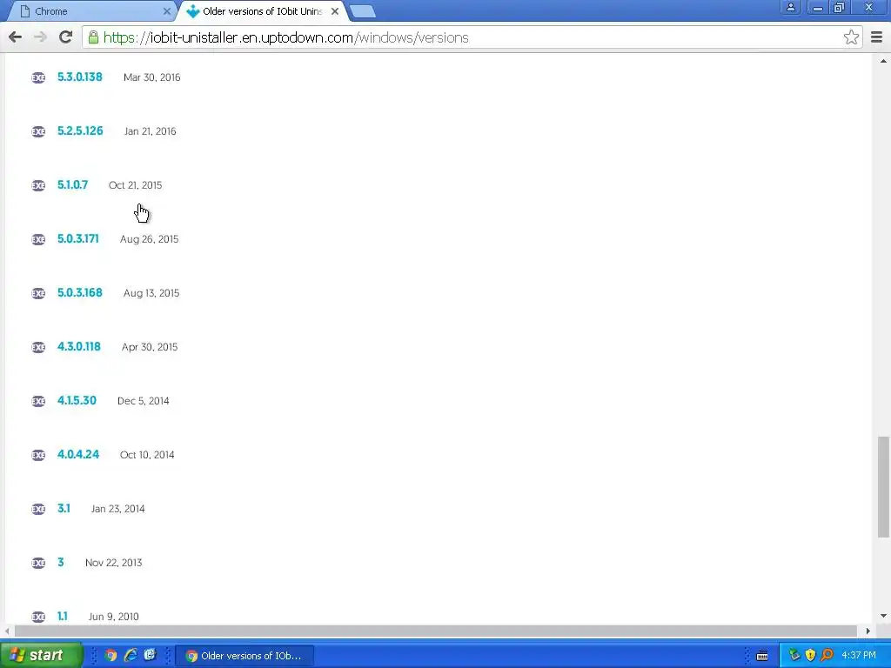Click the horizontal scrollbar left arrow

(7, 631)
